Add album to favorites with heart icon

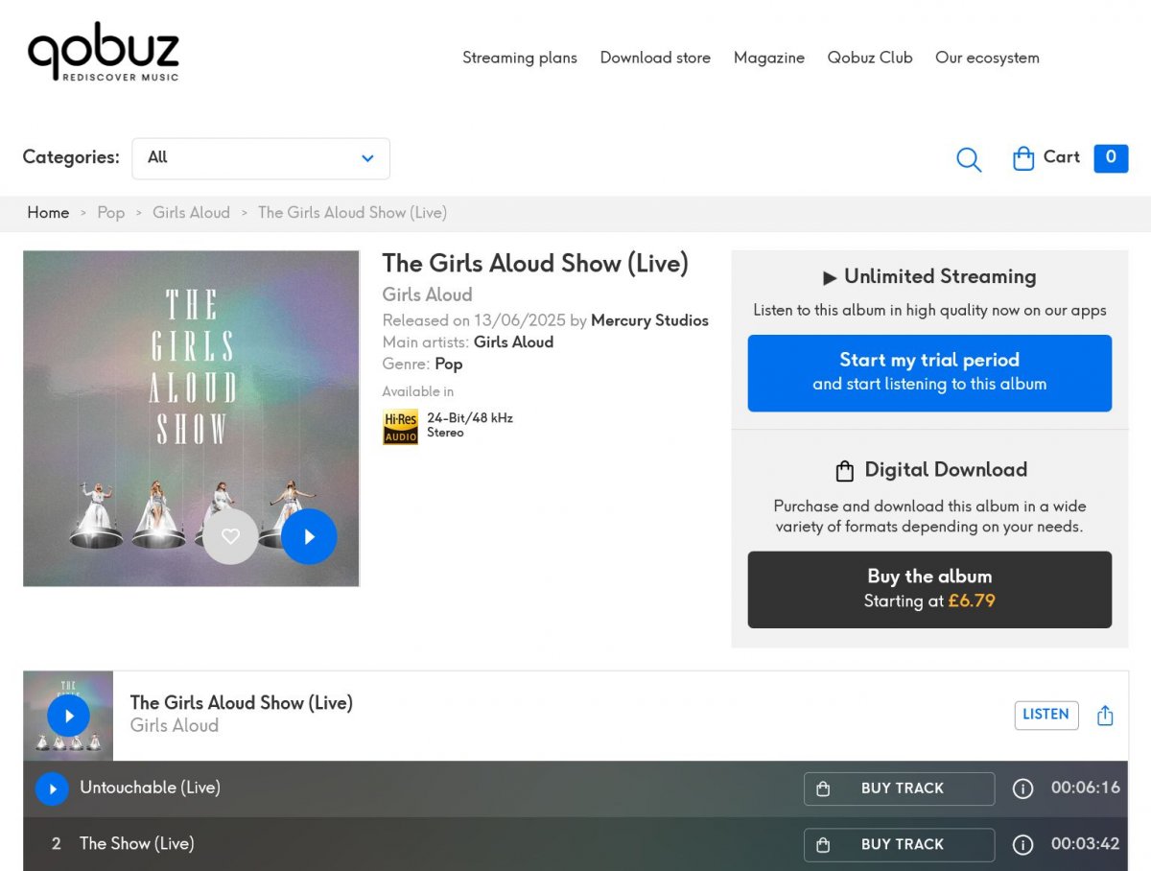click(x=230, y=536)
